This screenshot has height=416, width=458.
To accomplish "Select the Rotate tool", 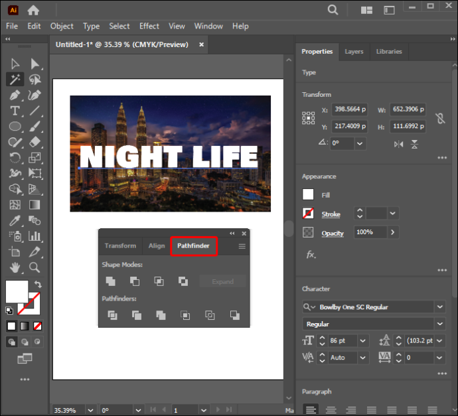I will coord(15,158).
